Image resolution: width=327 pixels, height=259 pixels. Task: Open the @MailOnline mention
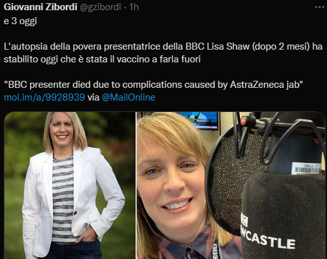[x=129, y=97]
